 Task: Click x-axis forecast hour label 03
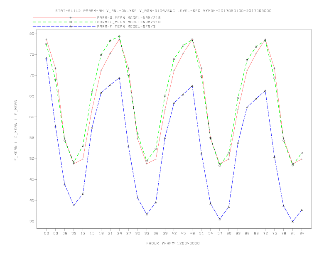pyautogui.click(x=55, y=233)
